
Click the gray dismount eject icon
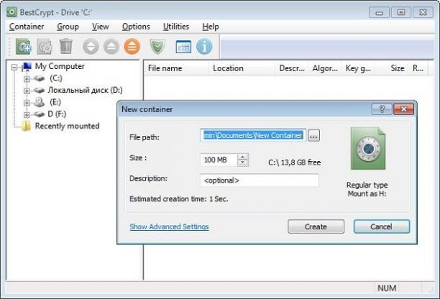tap(111, 47)
